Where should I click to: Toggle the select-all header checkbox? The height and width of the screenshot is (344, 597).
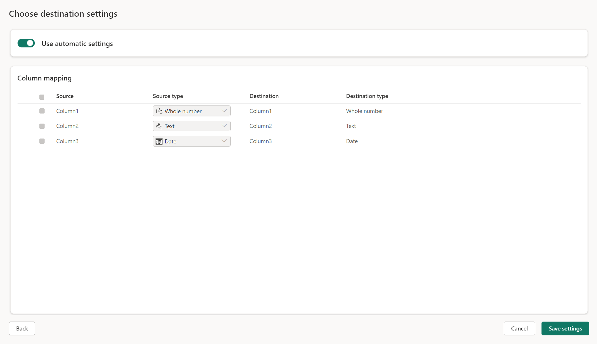tap(42, 97)
